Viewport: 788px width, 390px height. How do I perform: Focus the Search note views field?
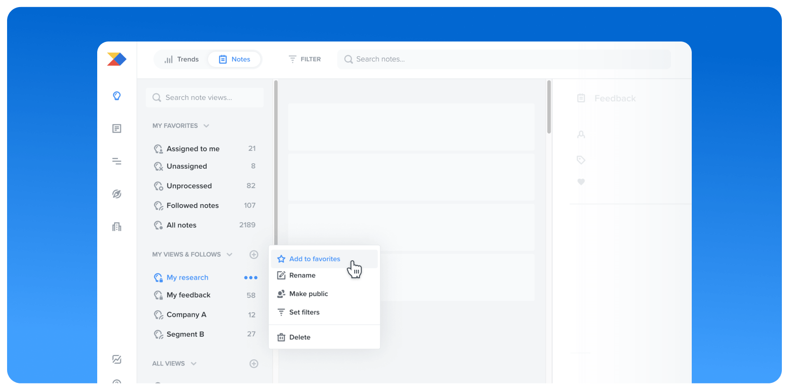pyautogui.click(x=205, y=98)
